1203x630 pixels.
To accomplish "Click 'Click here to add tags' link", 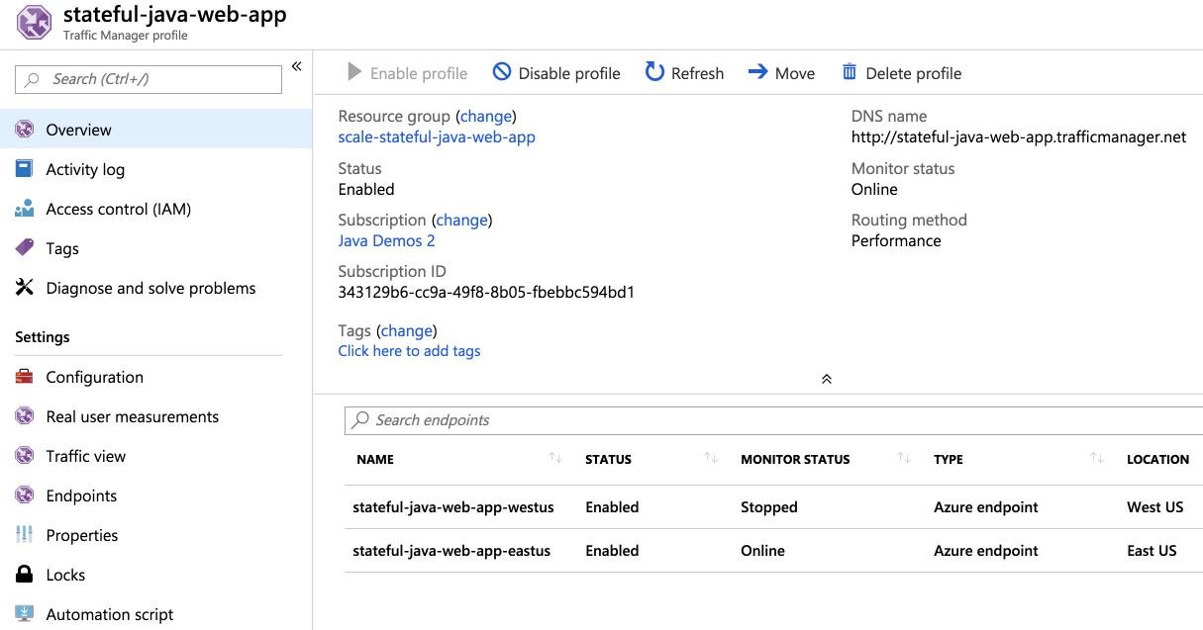I will tap(409, 351).
